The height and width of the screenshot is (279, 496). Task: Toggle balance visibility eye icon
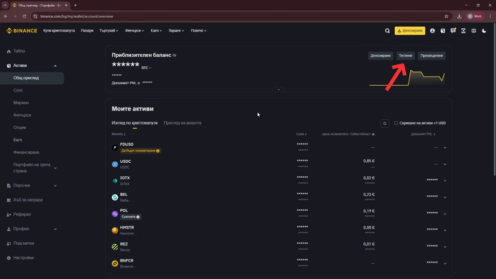(174, 55)
